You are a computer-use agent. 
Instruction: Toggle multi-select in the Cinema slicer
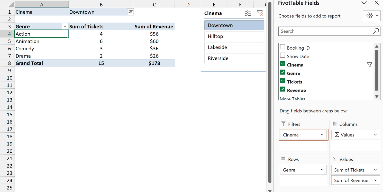tap(248, 14)
